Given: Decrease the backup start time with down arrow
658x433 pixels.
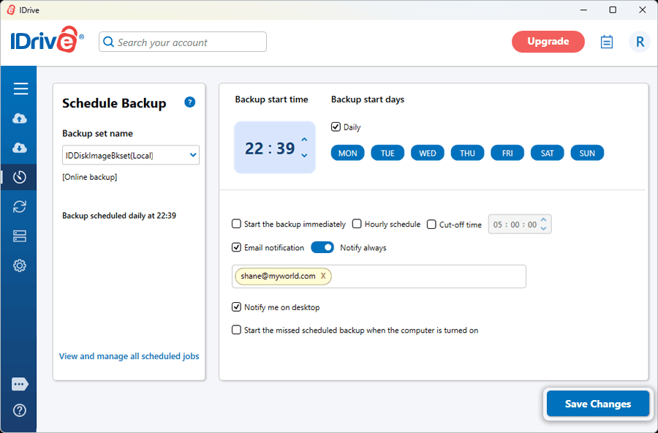Looking at the screenshot, I should pos(304,155).
